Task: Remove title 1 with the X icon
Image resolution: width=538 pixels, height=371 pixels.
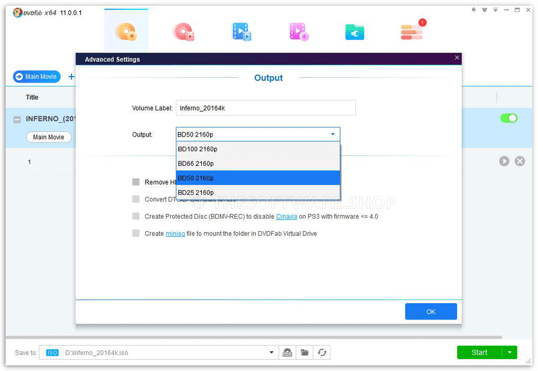Action: (x=520, y=161)
